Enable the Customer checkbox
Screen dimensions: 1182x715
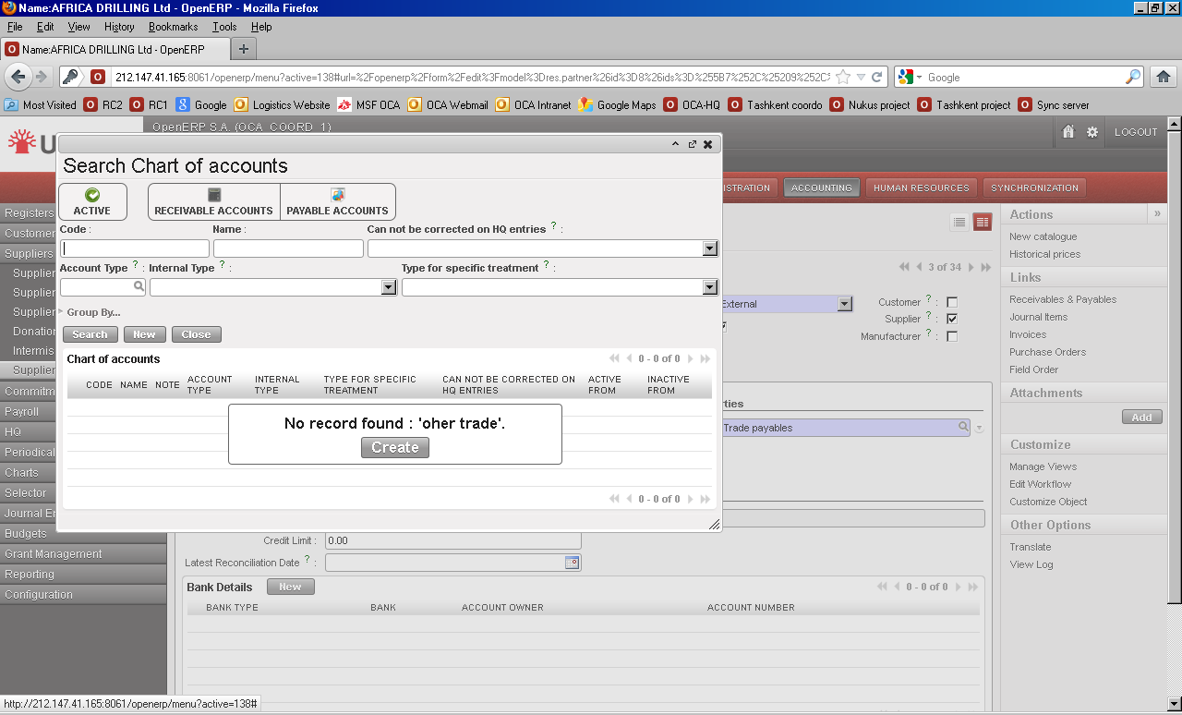[952, 302]
